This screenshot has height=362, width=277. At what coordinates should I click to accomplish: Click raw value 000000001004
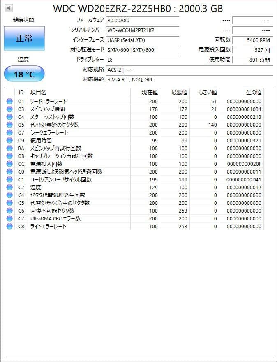point(244,109)
